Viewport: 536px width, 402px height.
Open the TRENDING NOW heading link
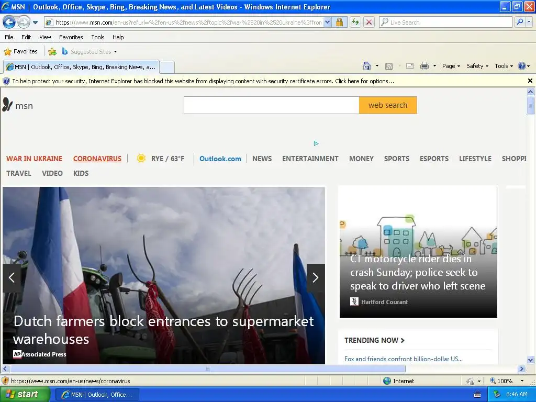(x=374, y=340)
